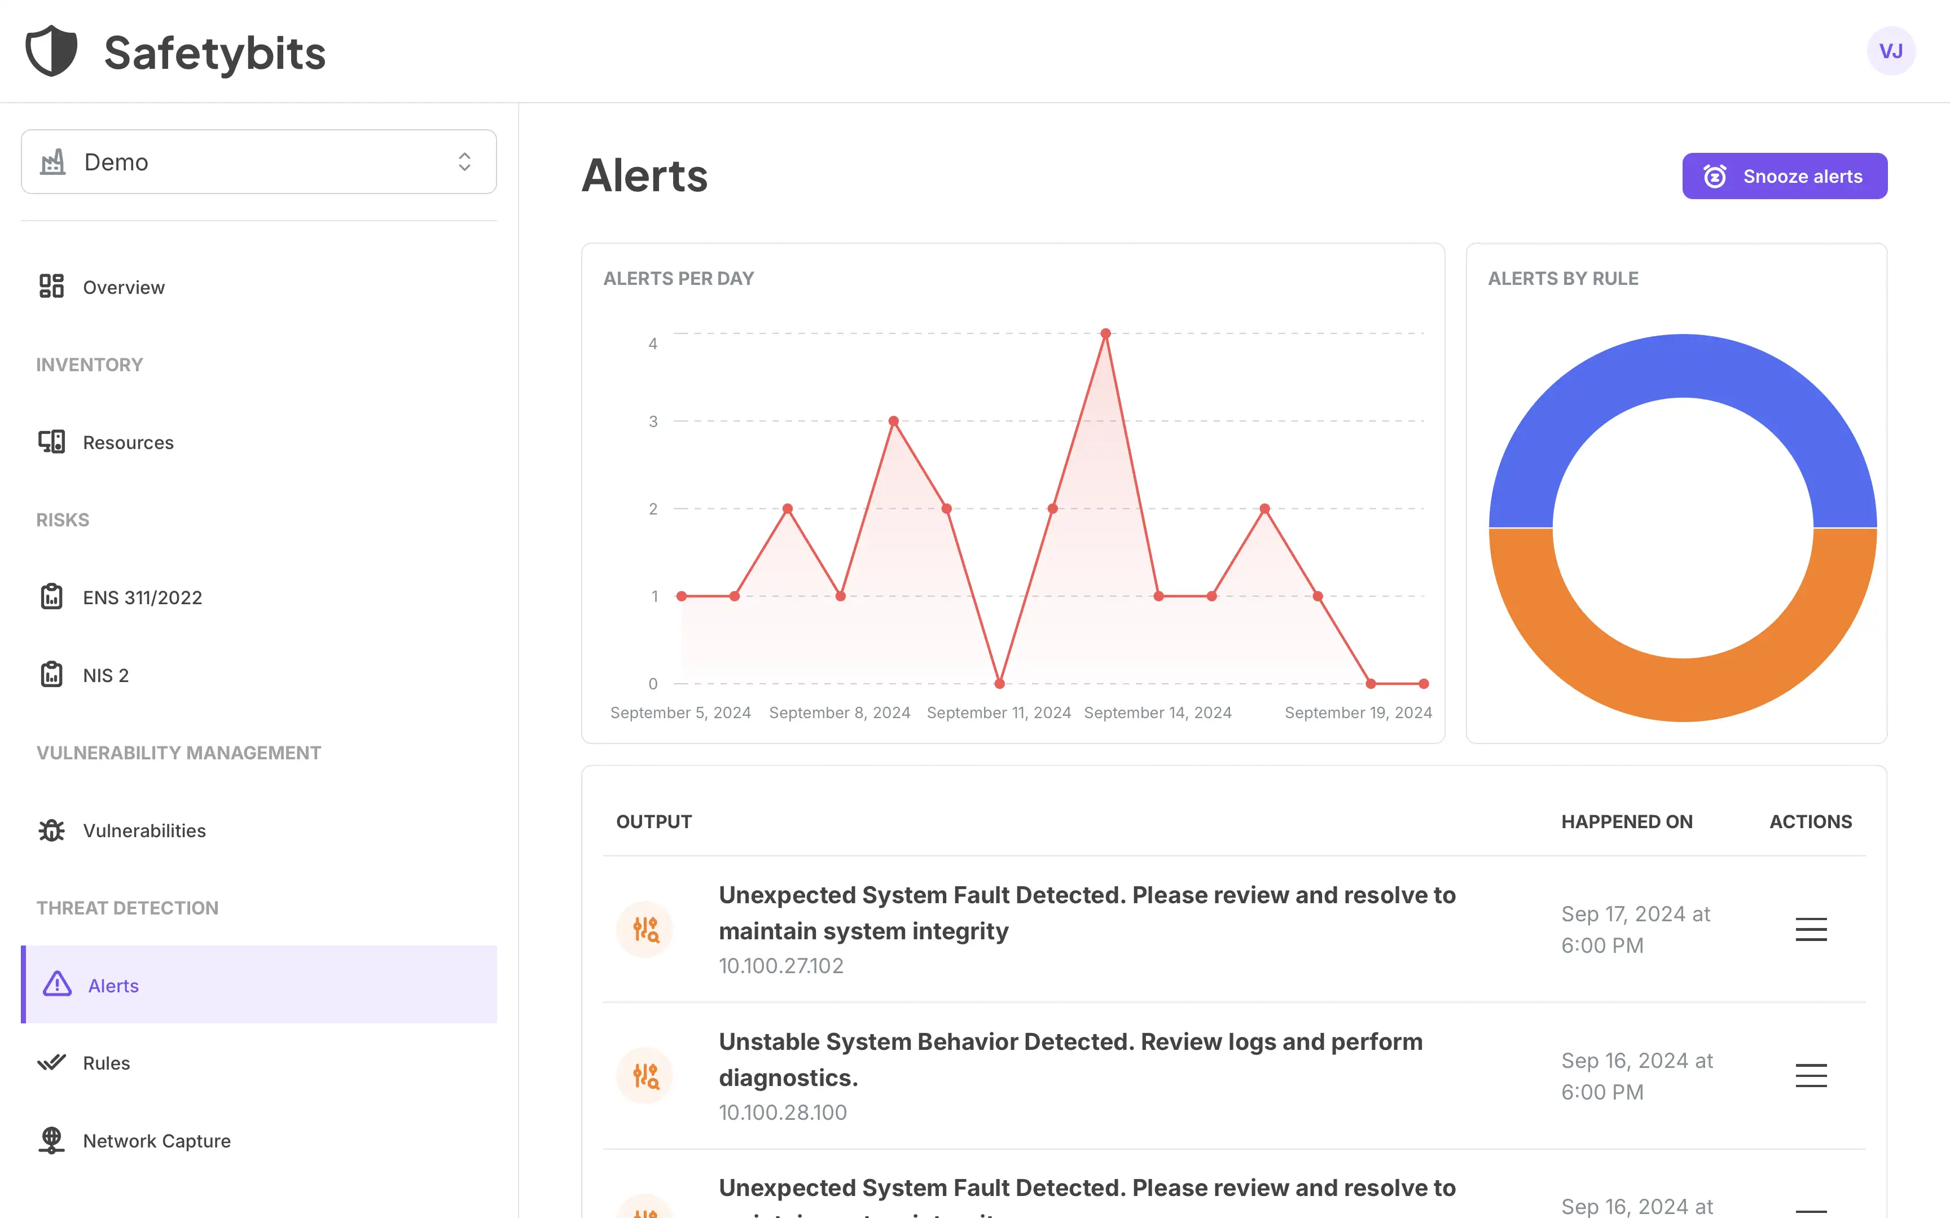Screen dimensions: 1950x1218
Task: Open the Demo workspace dropdown
Action: (x=258, y=161)
